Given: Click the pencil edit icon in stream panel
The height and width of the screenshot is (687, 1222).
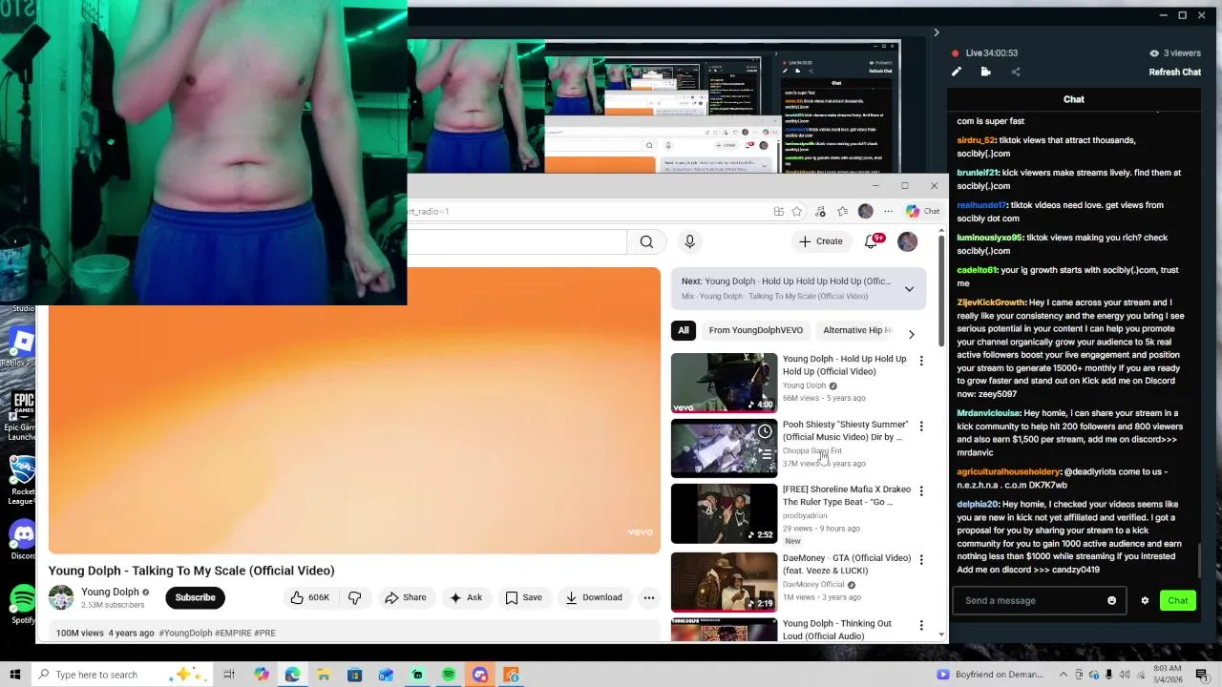Looking at the screenshot, I should click(x=957, y=72).
